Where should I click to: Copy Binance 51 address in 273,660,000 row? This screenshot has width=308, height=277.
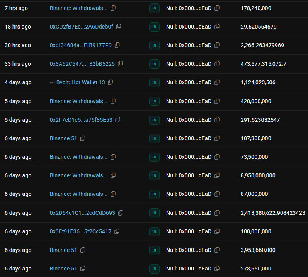coord(83,269)
